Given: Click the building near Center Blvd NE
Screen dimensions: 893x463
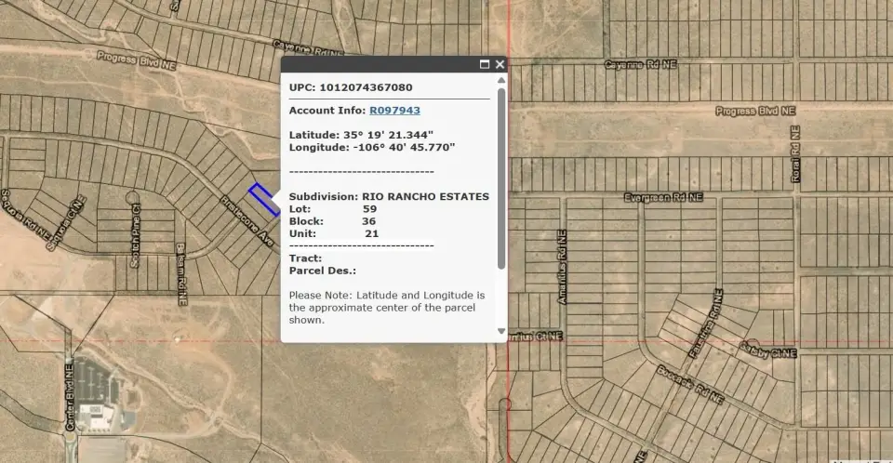Looking at the screenshot, I should (x=98, y=414).
